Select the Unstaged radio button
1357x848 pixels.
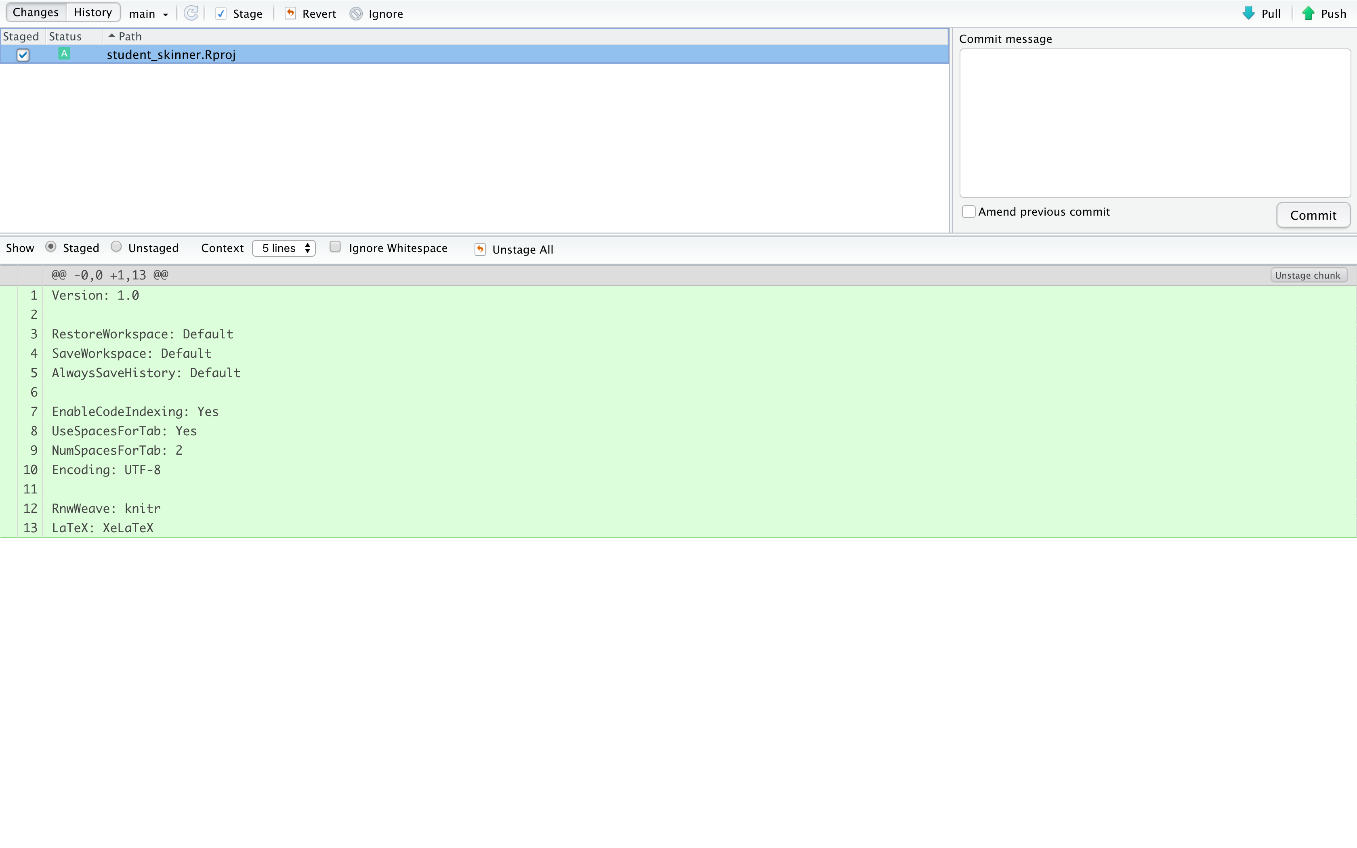[x=116, y=247]
